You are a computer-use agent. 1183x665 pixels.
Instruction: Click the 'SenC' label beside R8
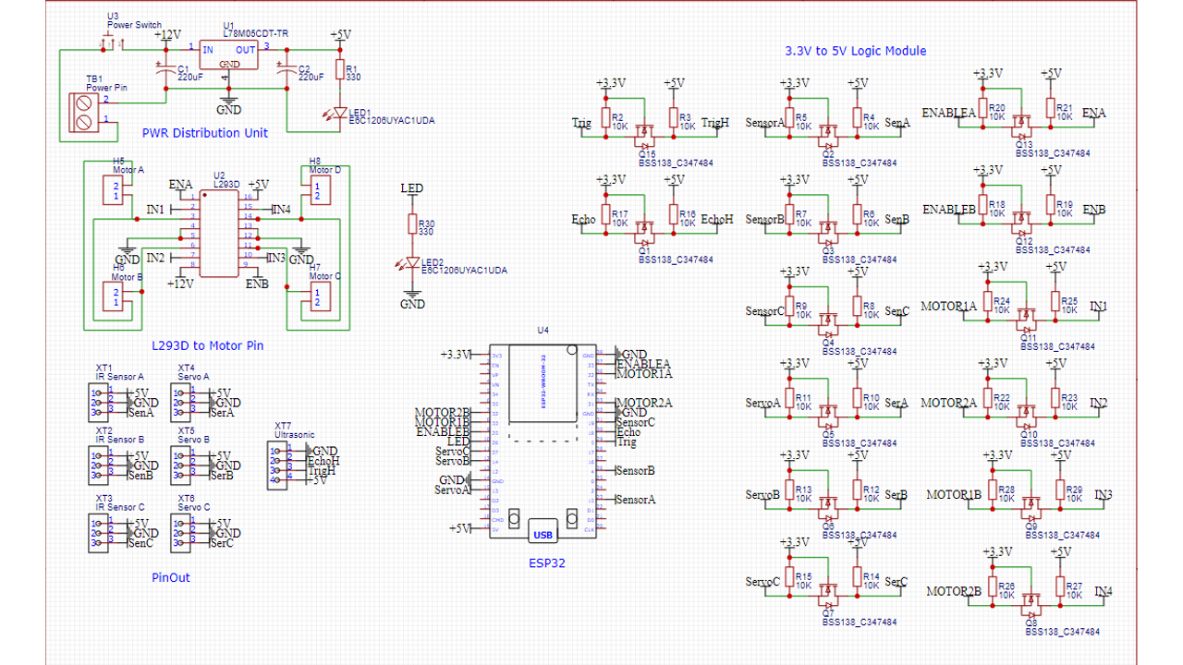[x=896, y=311]
